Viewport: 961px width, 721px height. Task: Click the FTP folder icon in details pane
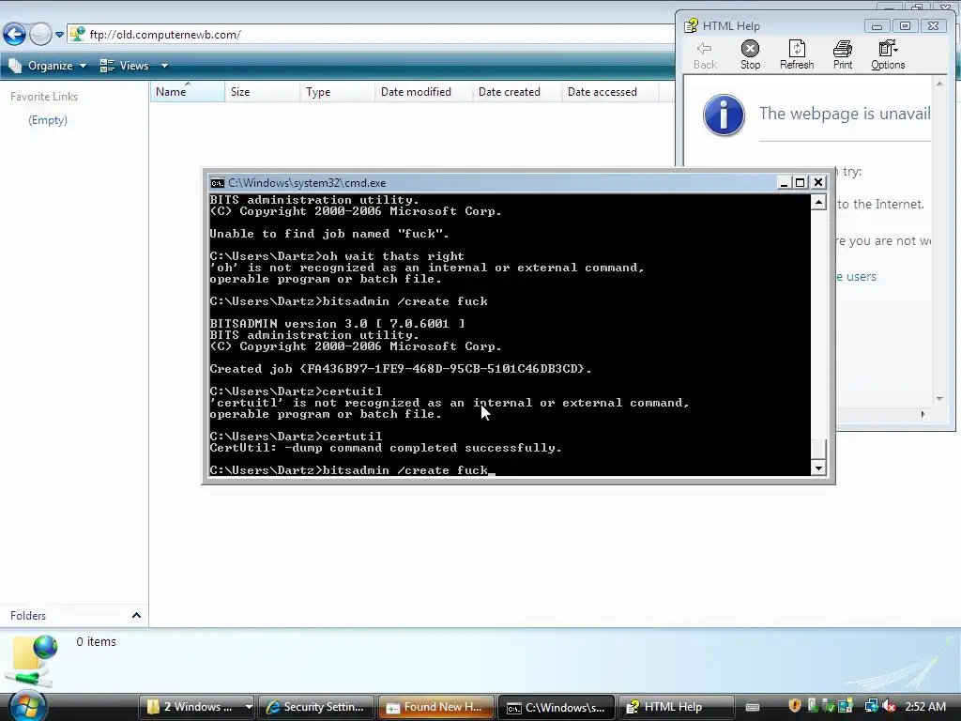[x=32, y=661]
